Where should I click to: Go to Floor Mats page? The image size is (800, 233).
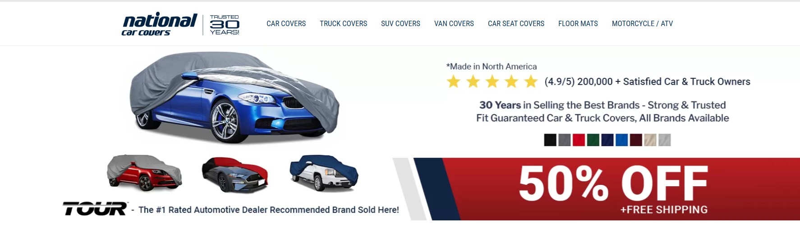tap(578, 23)
